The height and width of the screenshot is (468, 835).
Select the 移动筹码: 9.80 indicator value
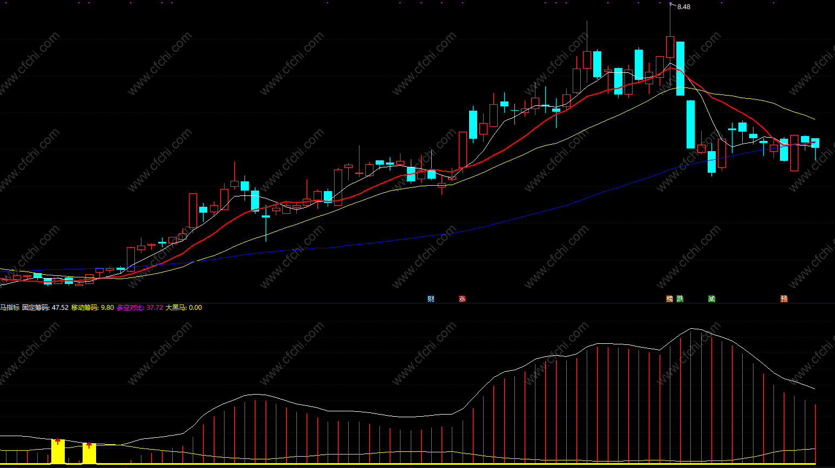tap(93, 308)
